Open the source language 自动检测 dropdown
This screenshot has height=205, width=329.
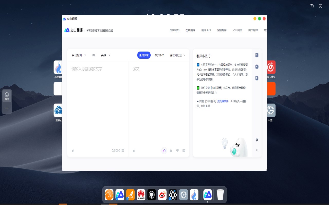[79, 55]
